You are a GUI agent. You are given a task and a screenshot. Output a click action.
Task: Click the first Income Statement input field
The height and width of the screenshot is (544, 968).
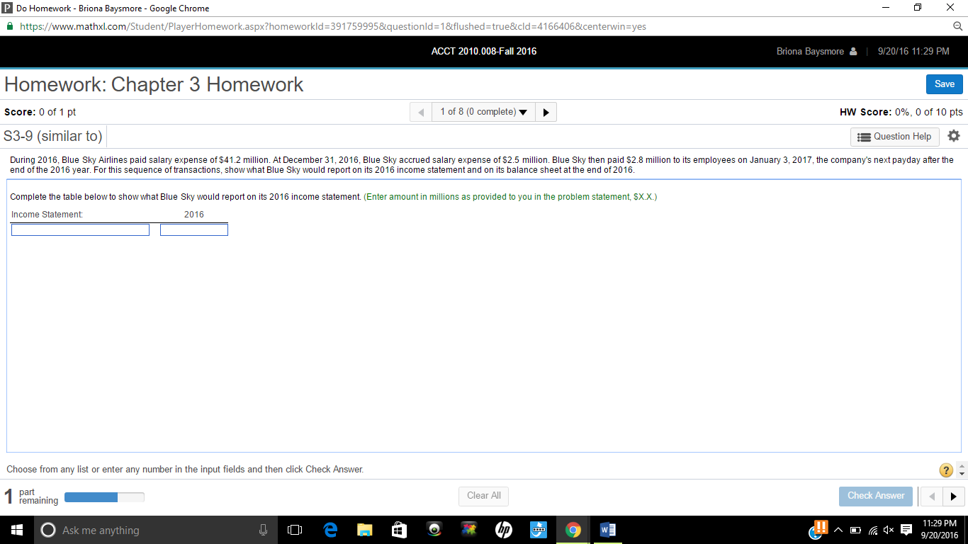point(79,229)
